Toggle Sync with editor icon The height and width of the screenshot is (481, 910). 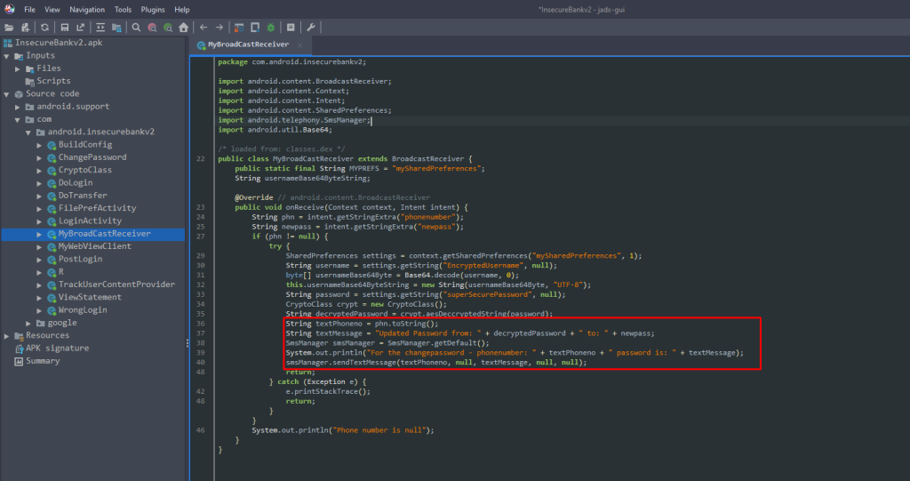click(100, 28)
